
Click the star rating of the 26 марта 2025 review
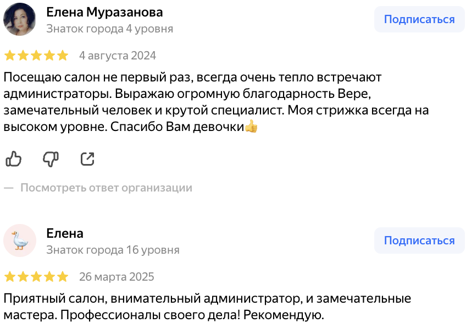click(x=36, y=276)
